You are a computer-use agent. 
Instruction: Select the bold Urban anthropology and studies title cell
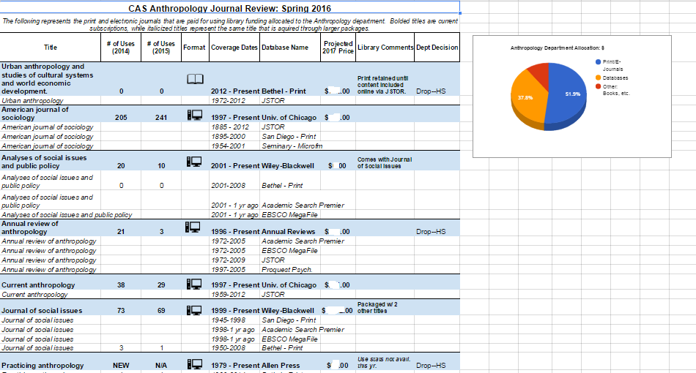[50, 79]
